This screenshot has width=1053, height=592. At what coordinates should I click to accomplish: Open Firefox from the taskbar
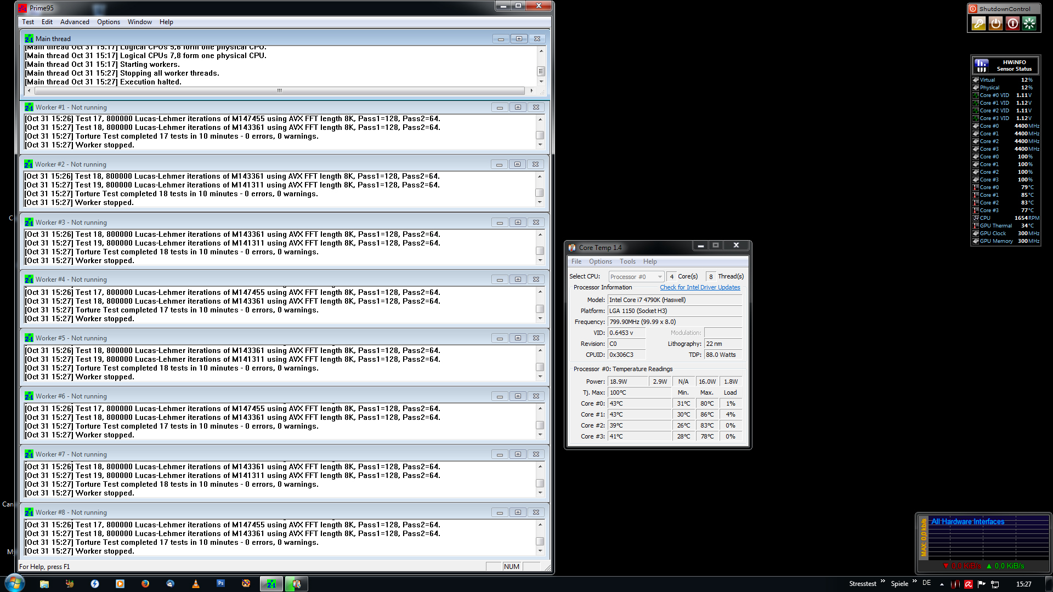click(x=145, y=584)
